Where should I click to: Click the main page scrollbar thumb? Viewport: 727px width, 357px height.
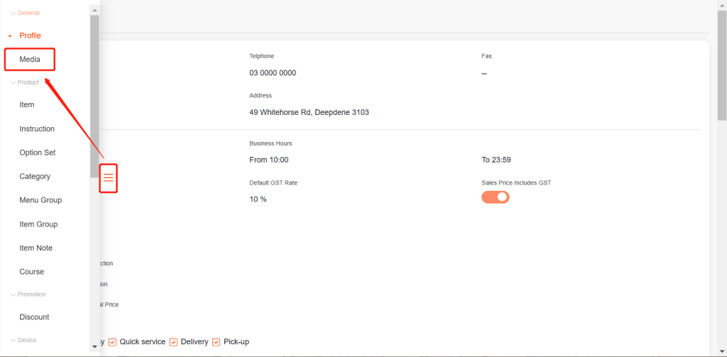point(721,64)
